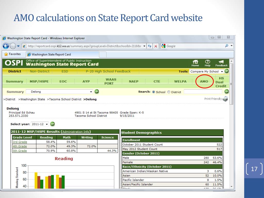Click the page scrollbar down arrow

coord(231,187)
